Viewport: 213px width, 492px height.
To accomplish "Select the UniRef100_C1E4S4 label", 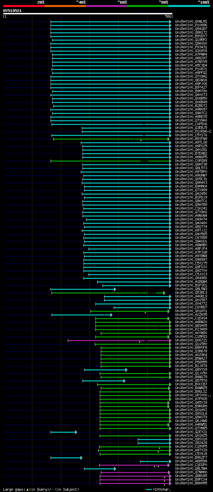I will 191,318.
